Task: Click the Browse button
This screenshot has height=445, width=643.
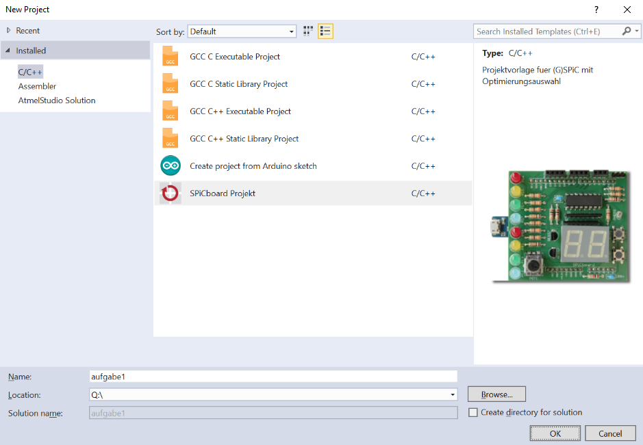Action: tap(496, 394)
